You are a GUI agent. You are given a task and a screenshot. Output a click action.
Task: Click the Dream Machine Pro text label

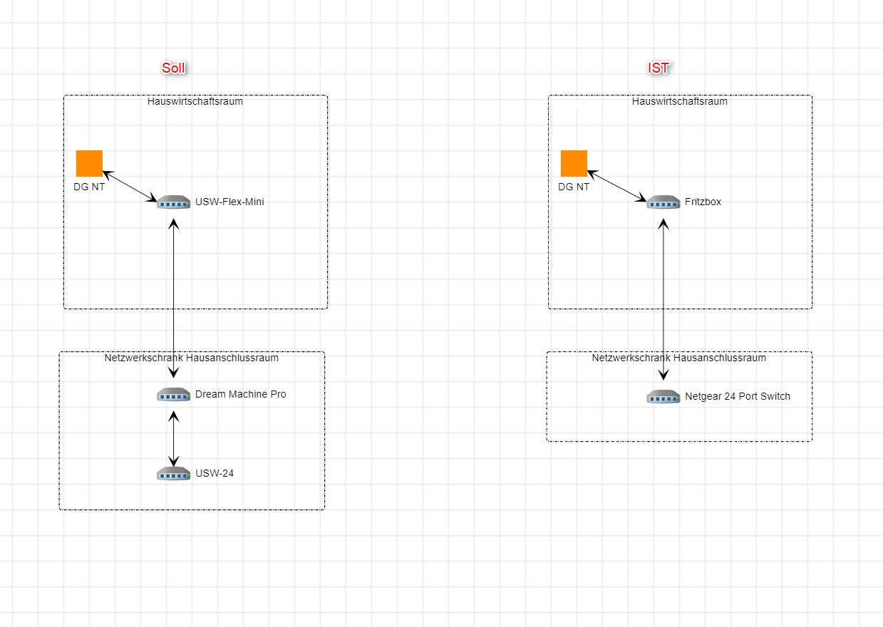click(241, 394)
